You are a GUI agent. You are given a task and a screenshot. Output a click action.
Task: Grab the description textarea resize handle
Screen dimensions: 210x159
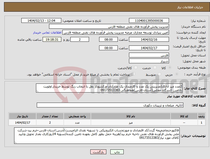pos(37,91)
